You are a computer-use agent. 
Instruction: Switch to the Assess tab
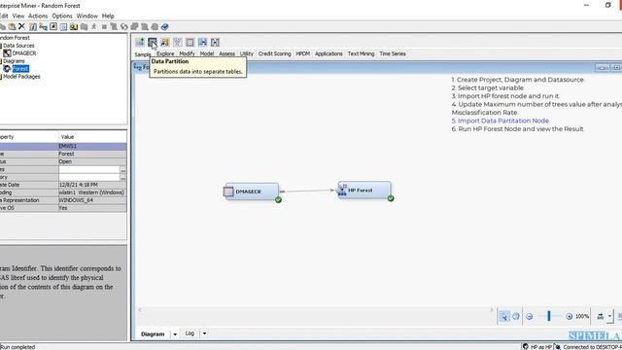(x=226, y=53)
